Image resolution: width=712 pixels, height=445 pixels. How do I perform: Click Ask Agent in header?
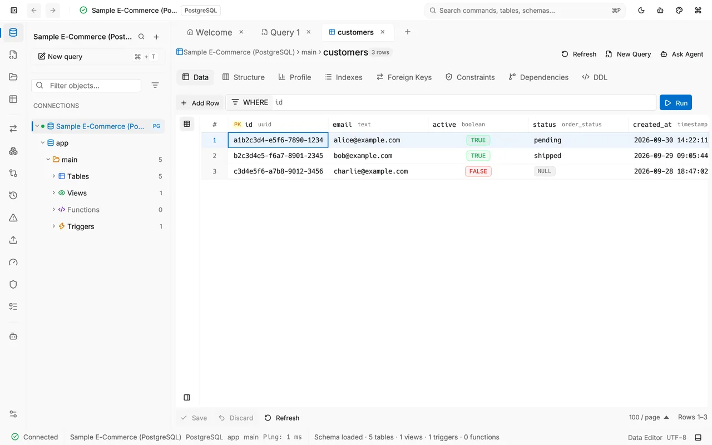[x=682, y=54]
